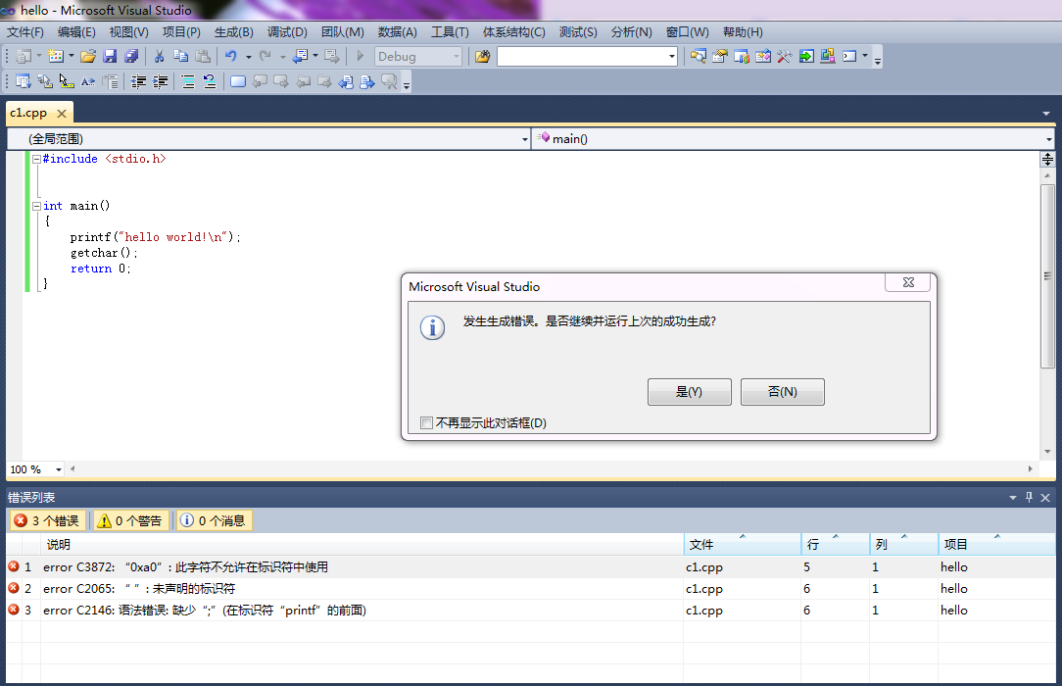
Task: Click the Add New Item icon
Action: 56,56
